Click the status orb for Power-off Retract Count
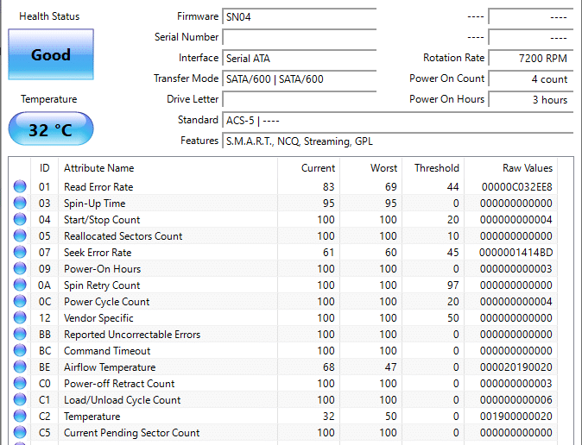The height and width of the screenshot is (445, 582). [20, 383]
